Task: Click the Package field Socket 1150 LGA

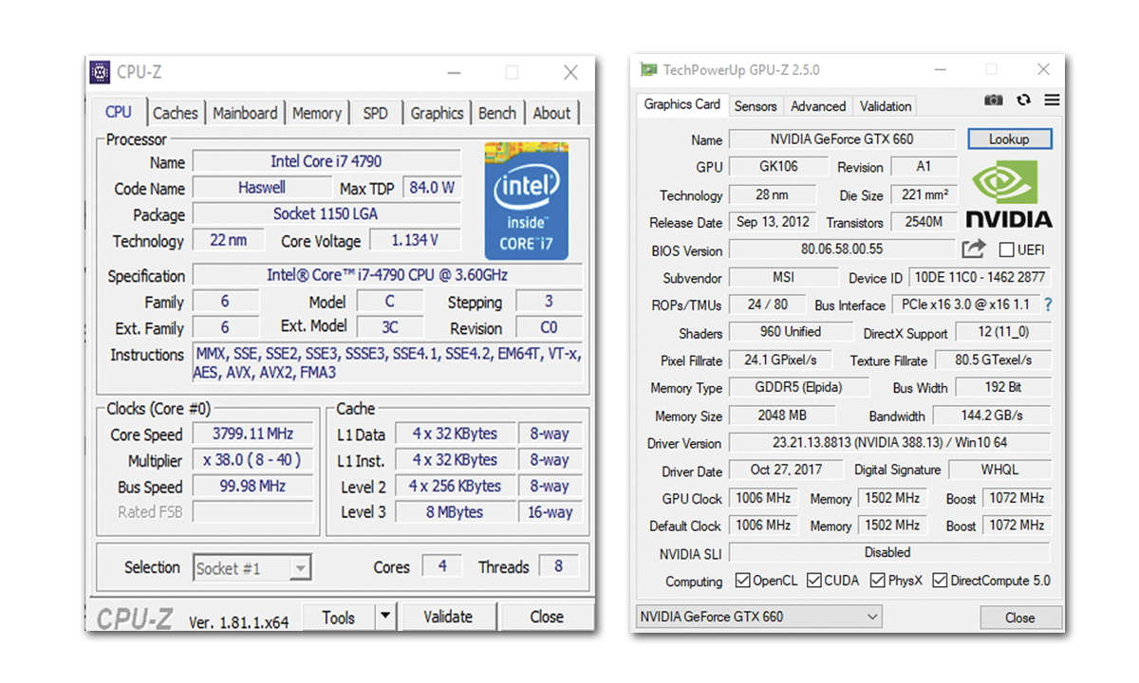Action: coord(327,214)
